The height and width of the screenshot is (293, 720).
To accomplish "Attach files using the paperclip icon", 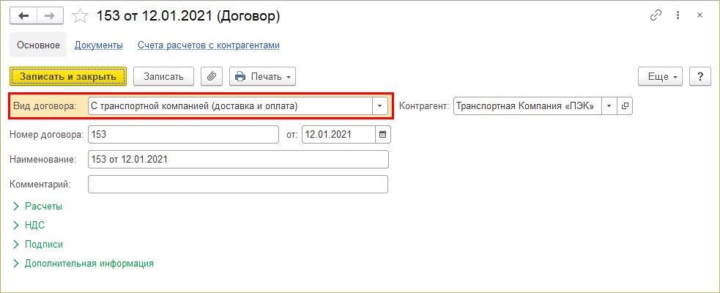I will pos(212,77).
